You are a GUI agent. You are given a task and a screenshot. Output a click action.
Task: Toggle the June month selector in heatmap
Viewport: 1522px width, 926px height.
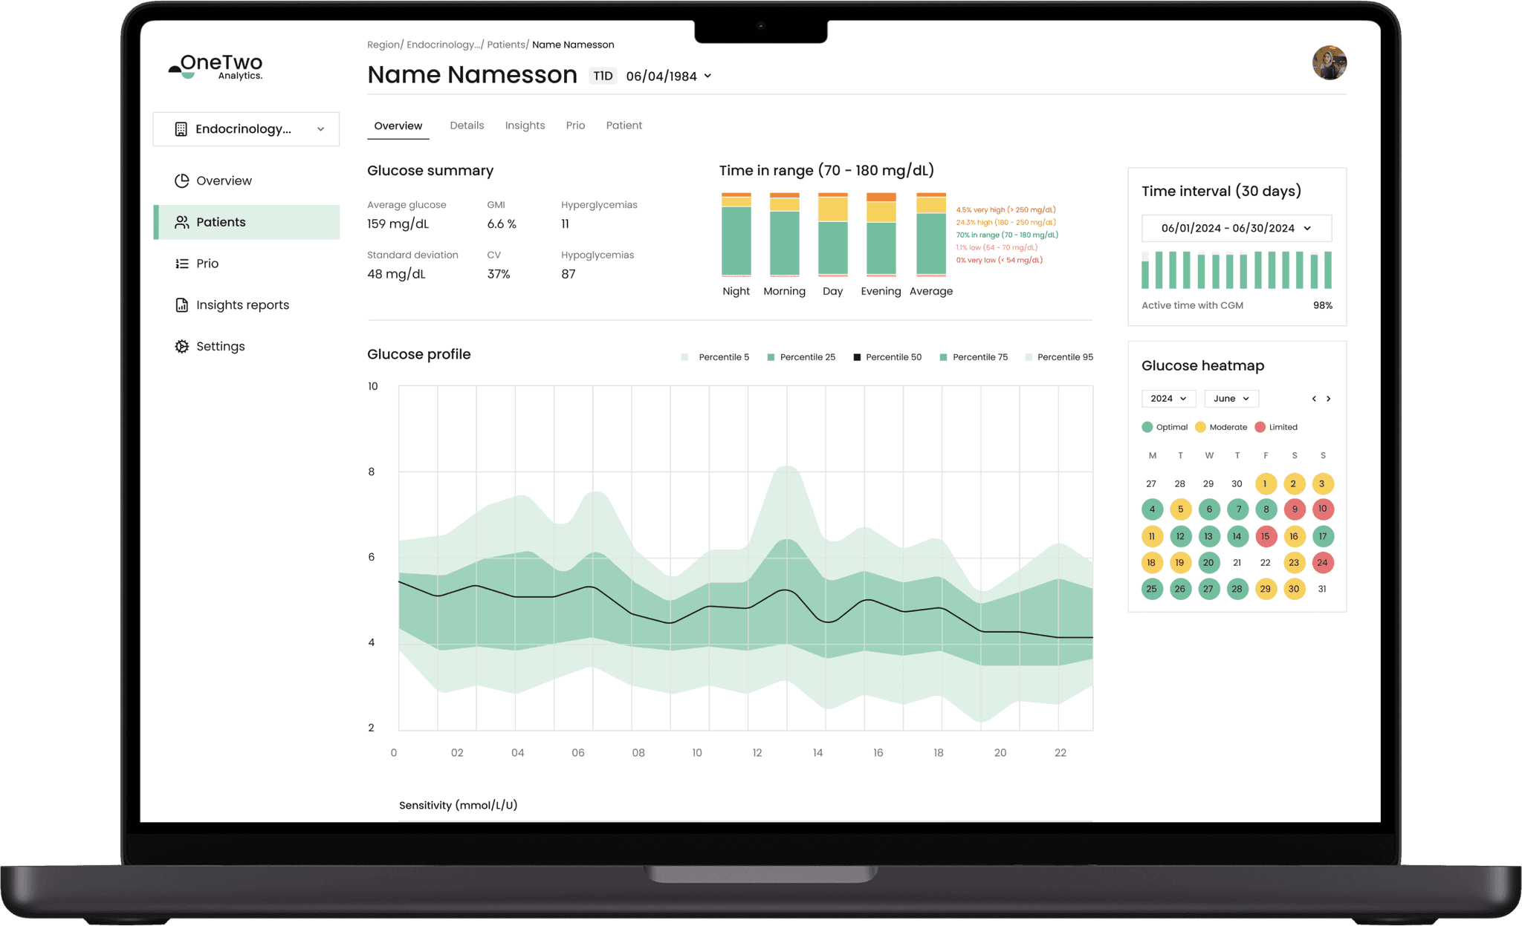click(x=1228, y=398)
